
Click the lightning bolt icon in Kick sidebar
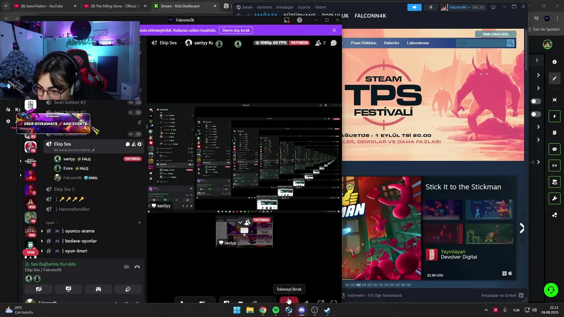click(x=555, y=116)
